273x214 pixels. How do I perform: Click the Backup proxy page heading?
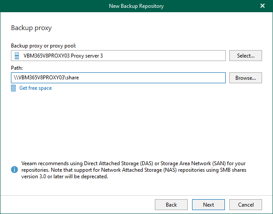(x=31, y=28)
